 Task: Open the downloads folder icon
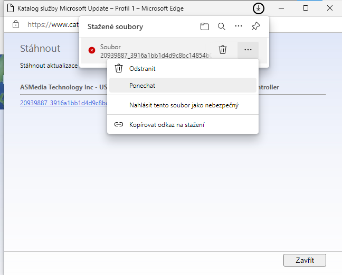tap(205, 26)
